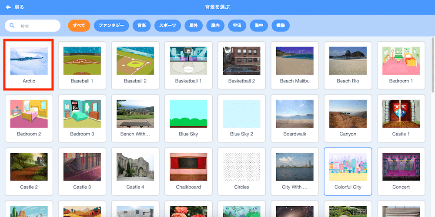Image resolution: width=435 pixels, height=217 pixels.
Task: Choose the Blue Sky 2 backdrop
Action: point(241,118)
